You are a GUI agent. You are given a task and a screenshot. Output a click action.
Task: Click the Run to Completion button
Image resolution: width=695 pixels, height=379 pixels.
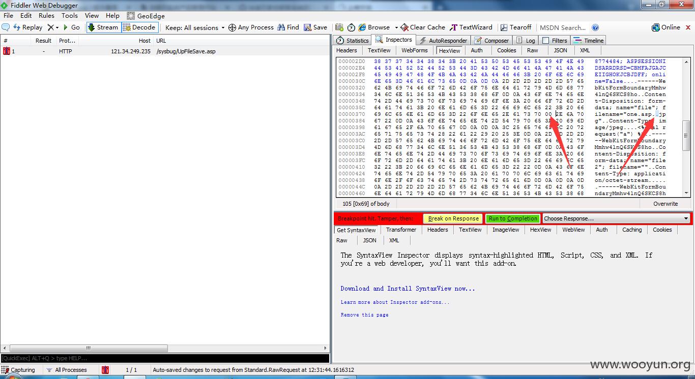pos(513,218)
